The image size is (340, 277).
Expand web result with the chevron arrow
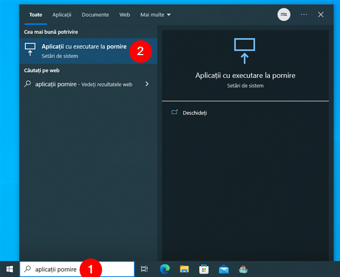pyautogui.click(x=147, y=84)
